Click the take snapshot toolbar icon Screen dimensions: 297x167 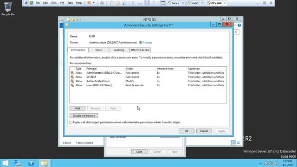click(x=111, y=3)
